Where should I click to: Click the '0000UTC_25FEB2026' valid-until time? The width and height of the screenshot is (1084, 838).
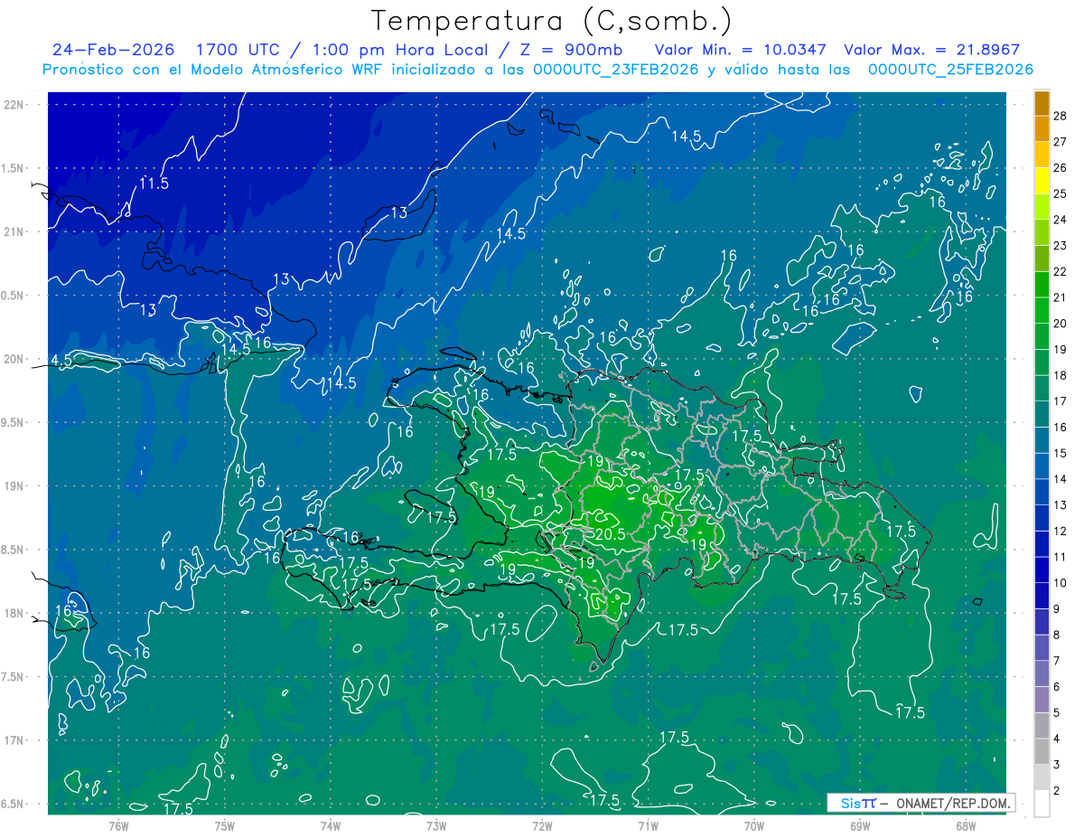pos(950,70)
